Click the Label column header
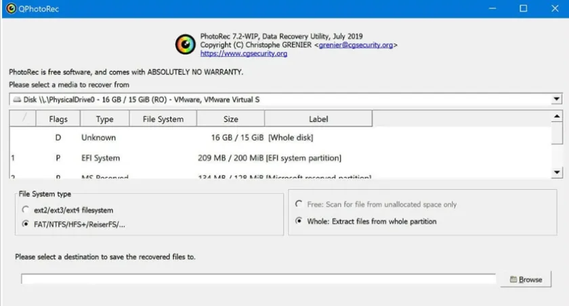Image resolution: width=569 pixels, height=306 pixels. tap(318, 119)
